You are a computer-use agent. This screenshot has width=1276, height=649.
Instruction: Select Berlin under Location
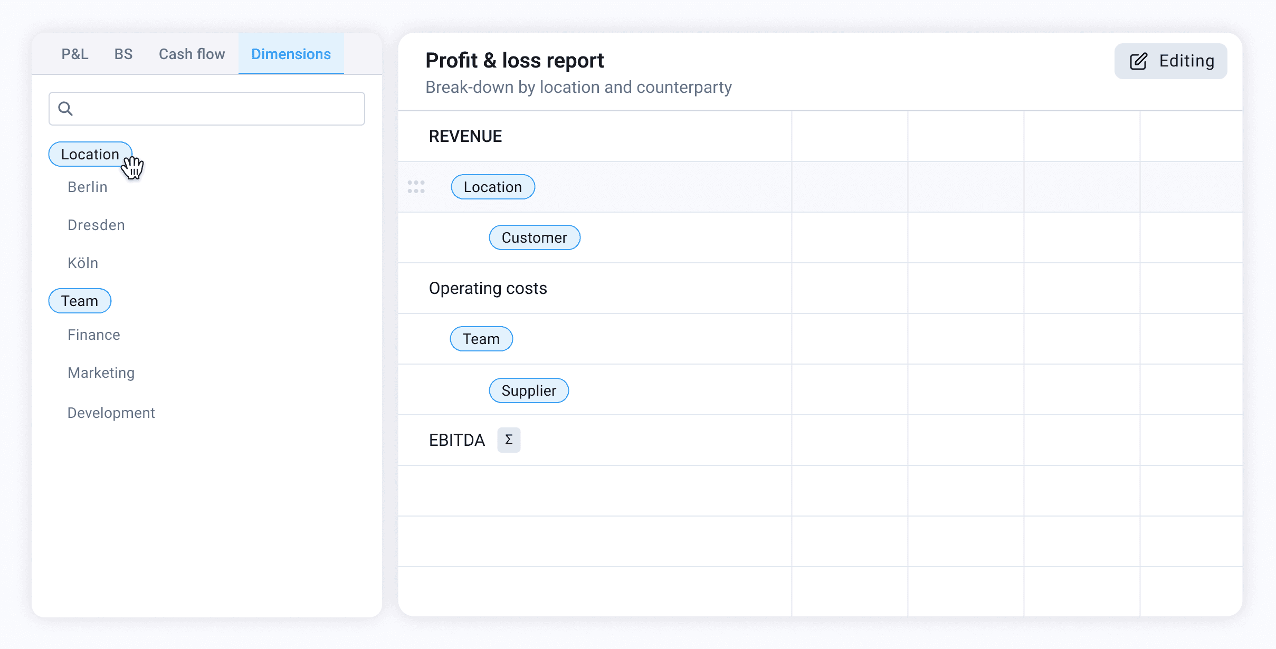[88, 187]
